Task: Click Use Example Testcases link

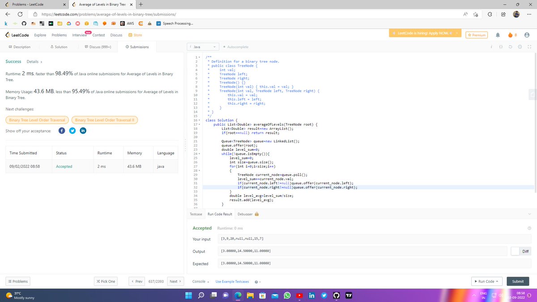Action: tap(232, 281)
